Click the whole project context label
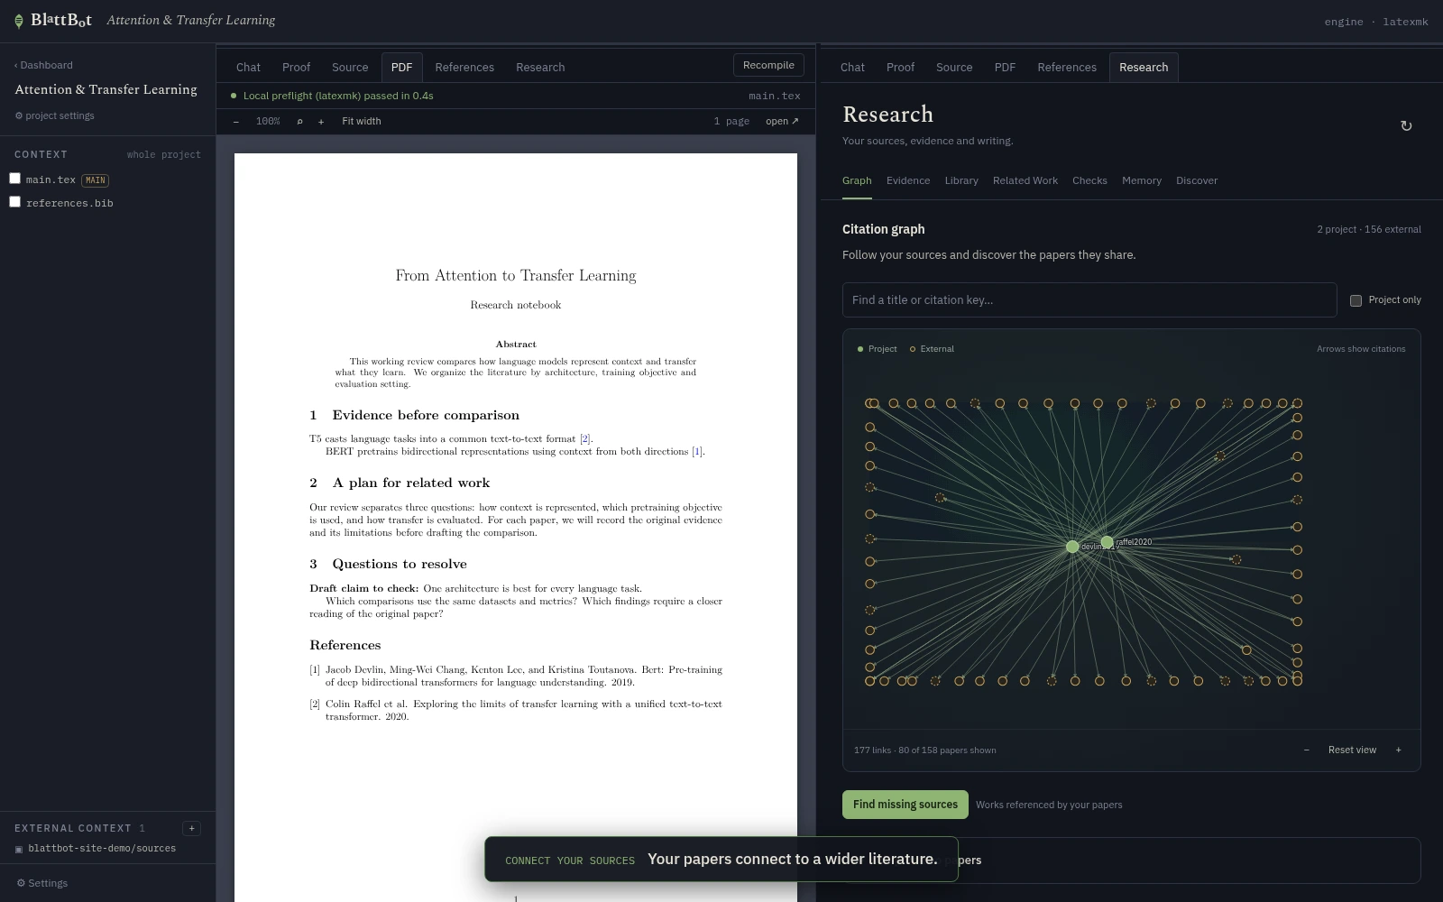 point(163,154)
